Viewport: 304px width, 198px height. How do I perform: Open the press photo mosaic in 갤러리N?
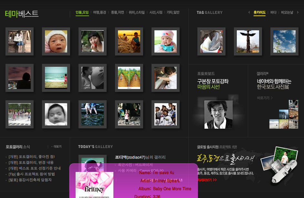(284, 114)
